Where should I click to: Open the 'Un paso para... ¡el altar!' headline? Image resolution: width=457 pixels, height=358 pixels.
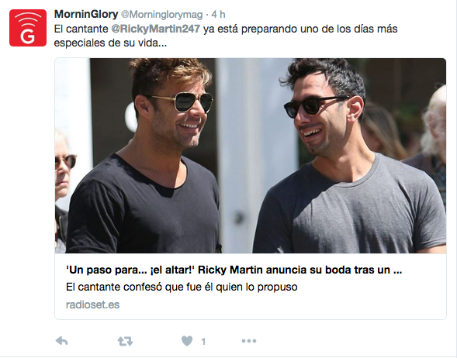coord(234,270)
